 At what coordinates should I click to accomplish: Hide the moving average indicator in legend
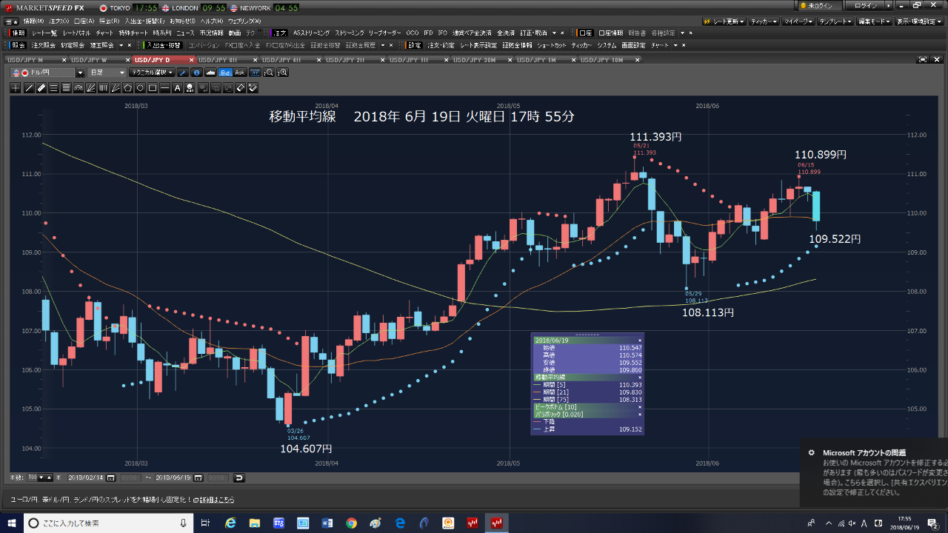[640, 378]
